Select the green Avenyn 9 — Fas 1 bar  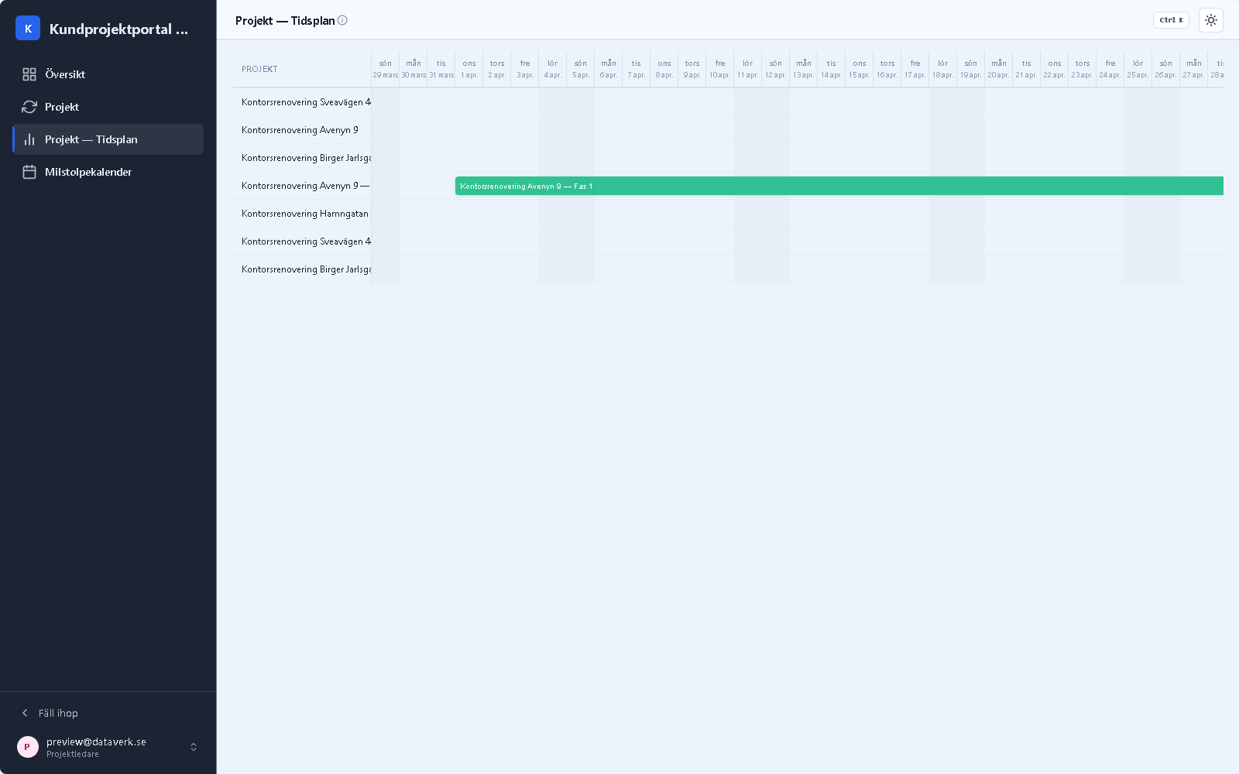click(x=839, y=186)
